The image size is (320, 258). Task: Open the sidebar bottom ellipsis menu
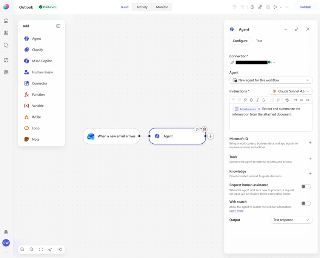tap(6, 252)
